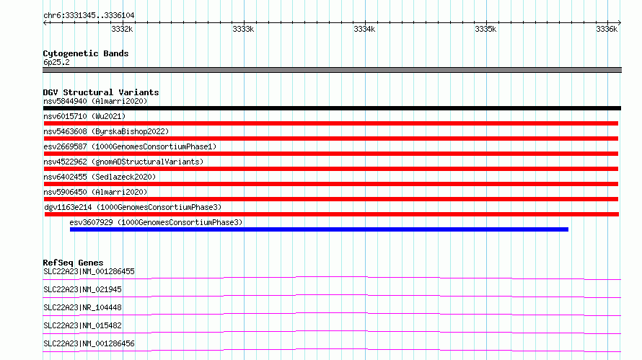Click the gray 6p25.2 cytogenetic band bar
Screen dimensions: 642x360
[332, 70]
